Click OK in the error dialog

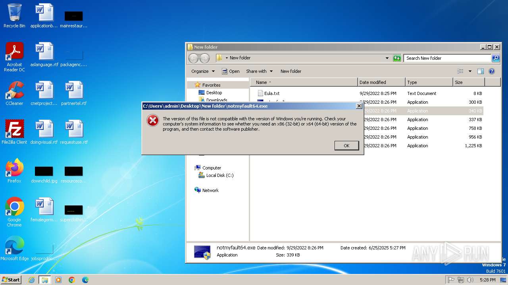click(x=346, y=146)
